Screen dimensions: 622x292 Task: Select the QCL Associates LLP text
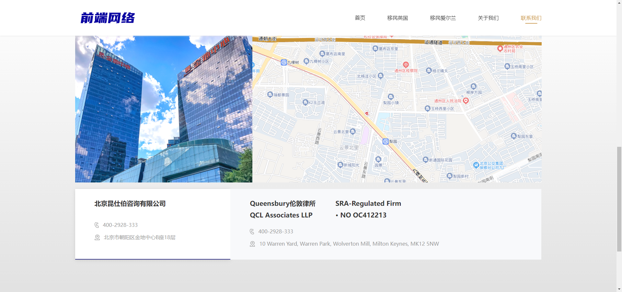[x=281, y=215]
